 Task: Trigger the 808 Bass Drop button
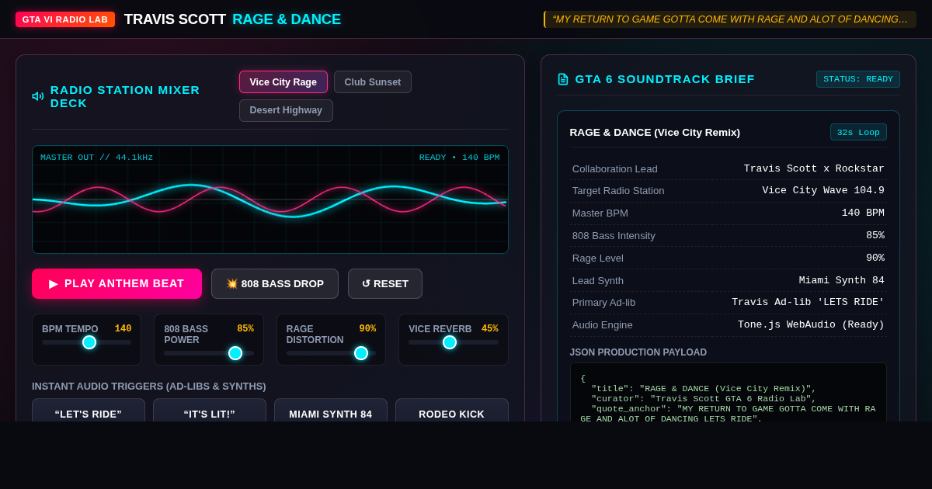[275, 284]
